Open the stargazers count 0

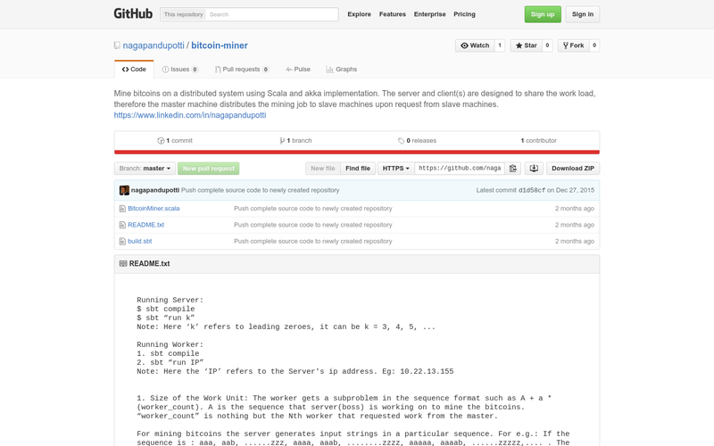[x=547, y=45]
